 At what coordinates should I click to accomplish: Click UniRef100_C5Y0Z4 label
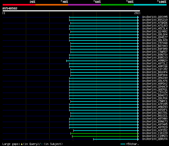(x=155, y=93)
